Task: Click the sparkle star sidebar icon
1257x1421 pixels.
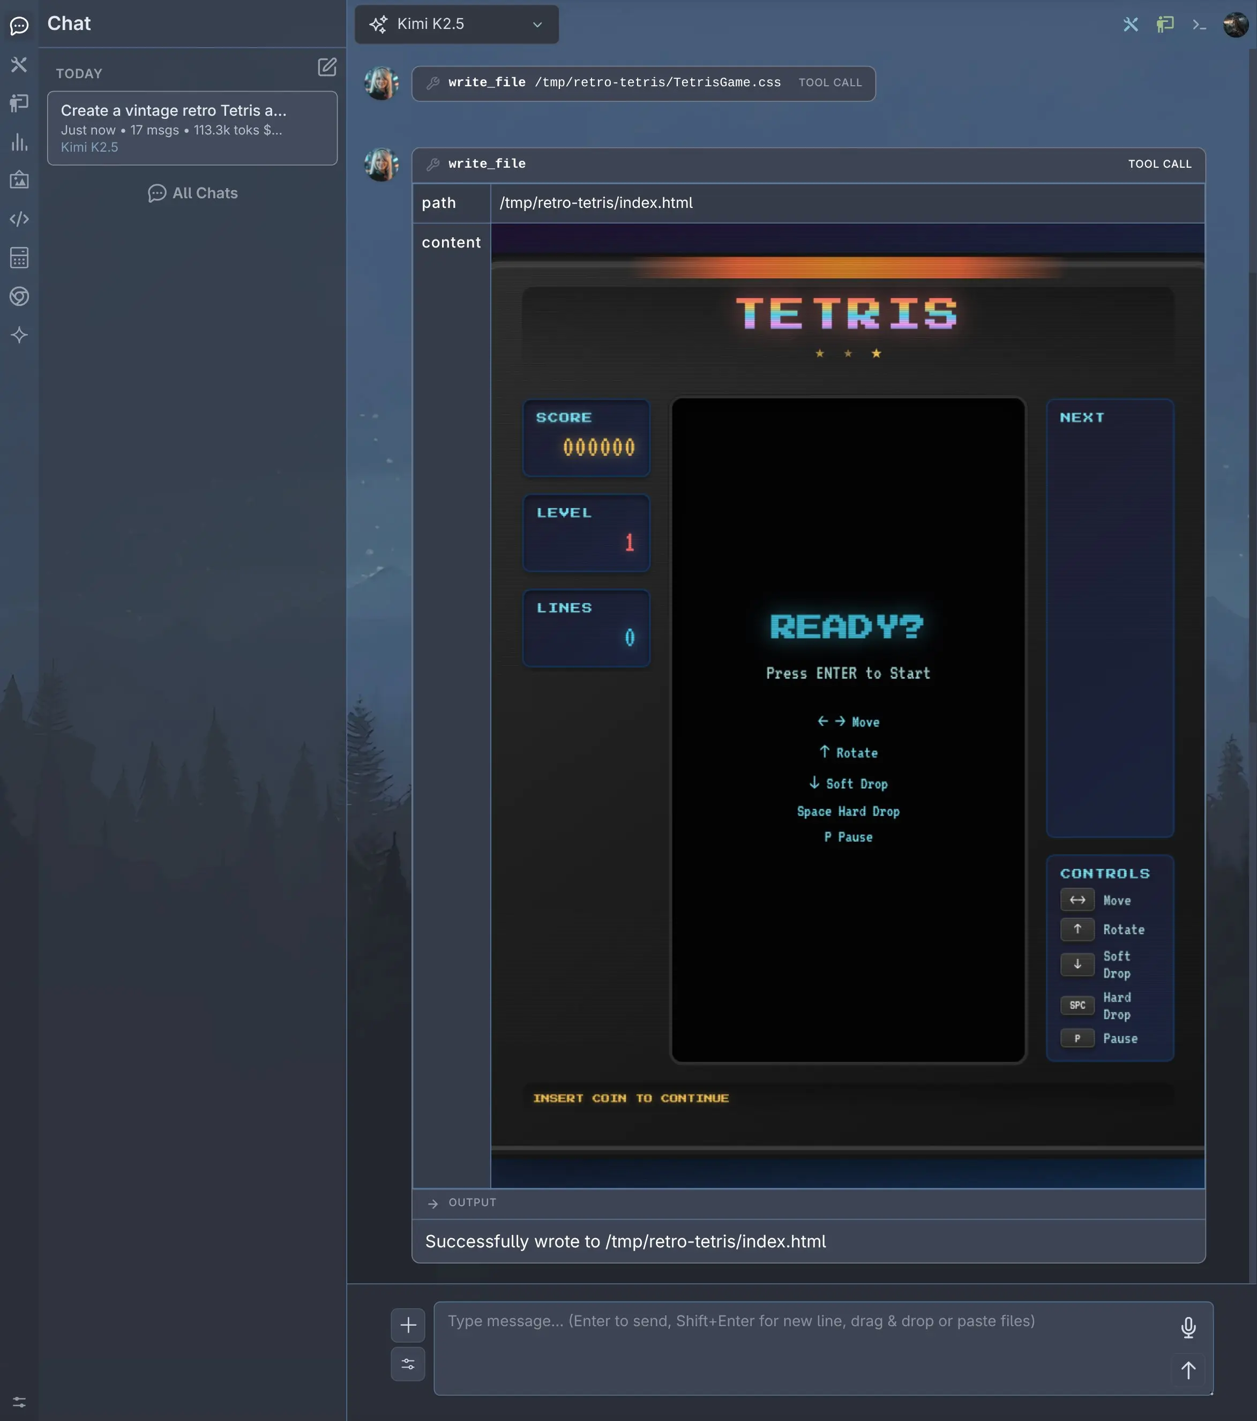Action: (19, 335)
